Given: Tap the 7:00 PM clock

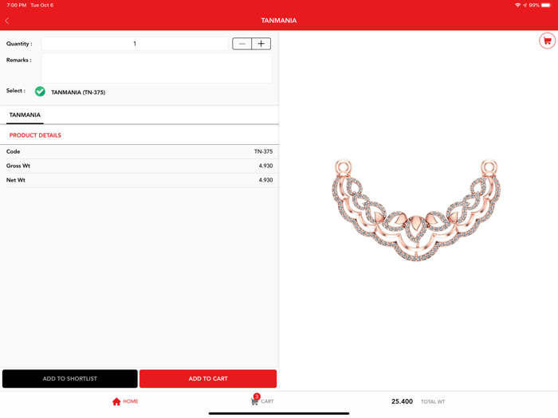Looking at the screenshot, I should (17, 5).
